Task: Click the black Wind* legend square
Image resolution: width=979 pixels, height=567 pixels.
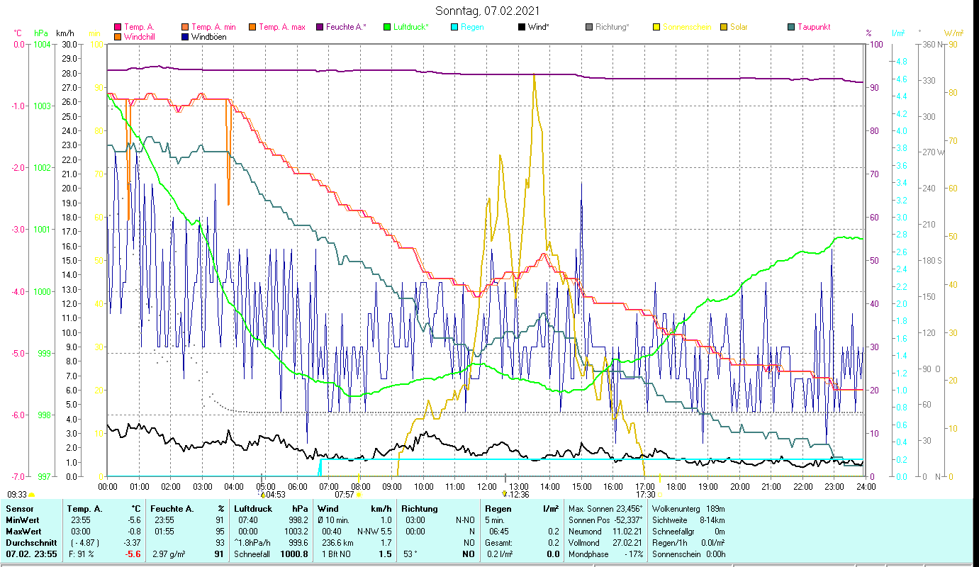Action: click(x=522, y=28)
